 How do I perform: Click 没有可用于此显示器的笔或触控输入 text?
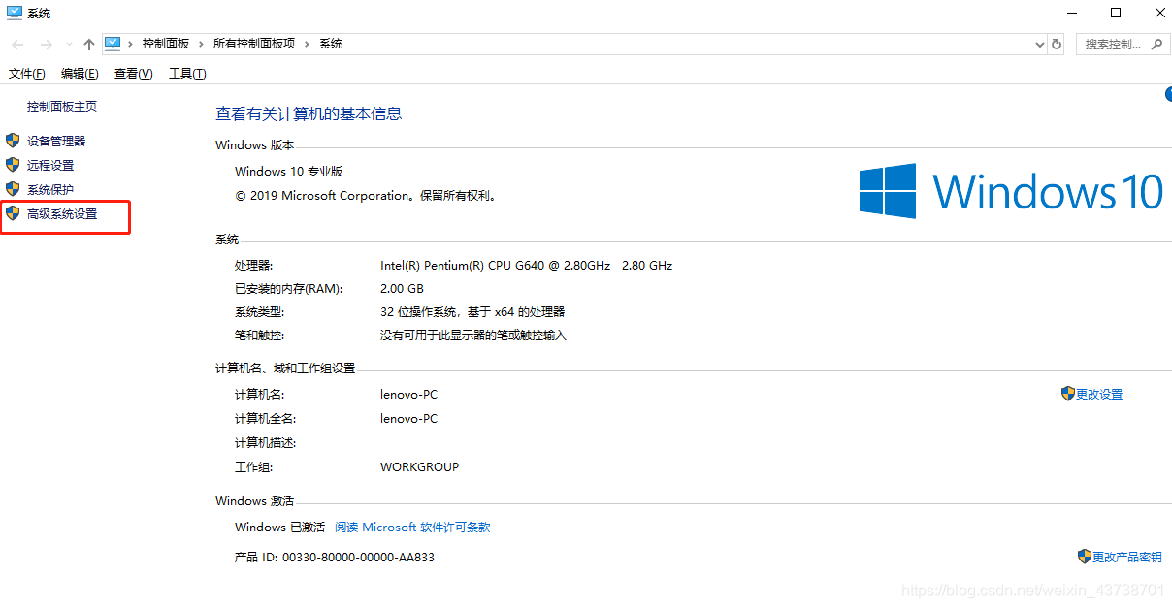tap(473, 336)
